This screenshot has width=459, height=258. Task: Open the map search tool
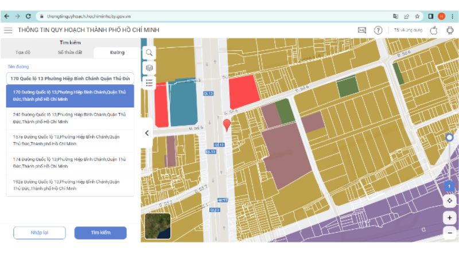click(149, 53)
